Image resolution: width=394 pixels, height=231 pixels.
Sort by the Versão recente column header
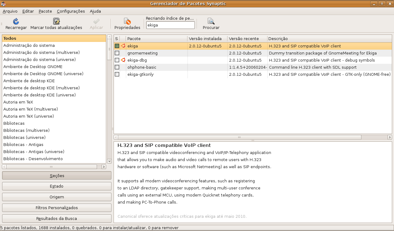[x=247, y=38]
